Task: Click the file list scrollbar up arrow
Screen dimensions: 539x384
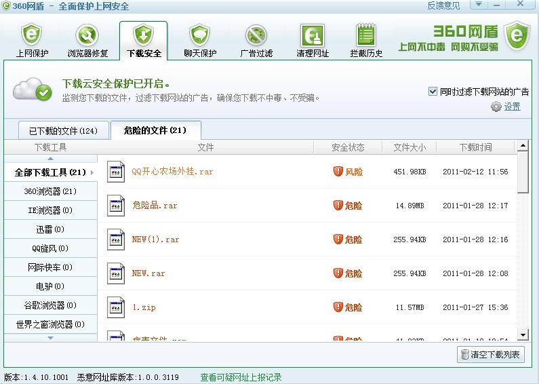Action: pyautogui.click(x=523, y=146)
